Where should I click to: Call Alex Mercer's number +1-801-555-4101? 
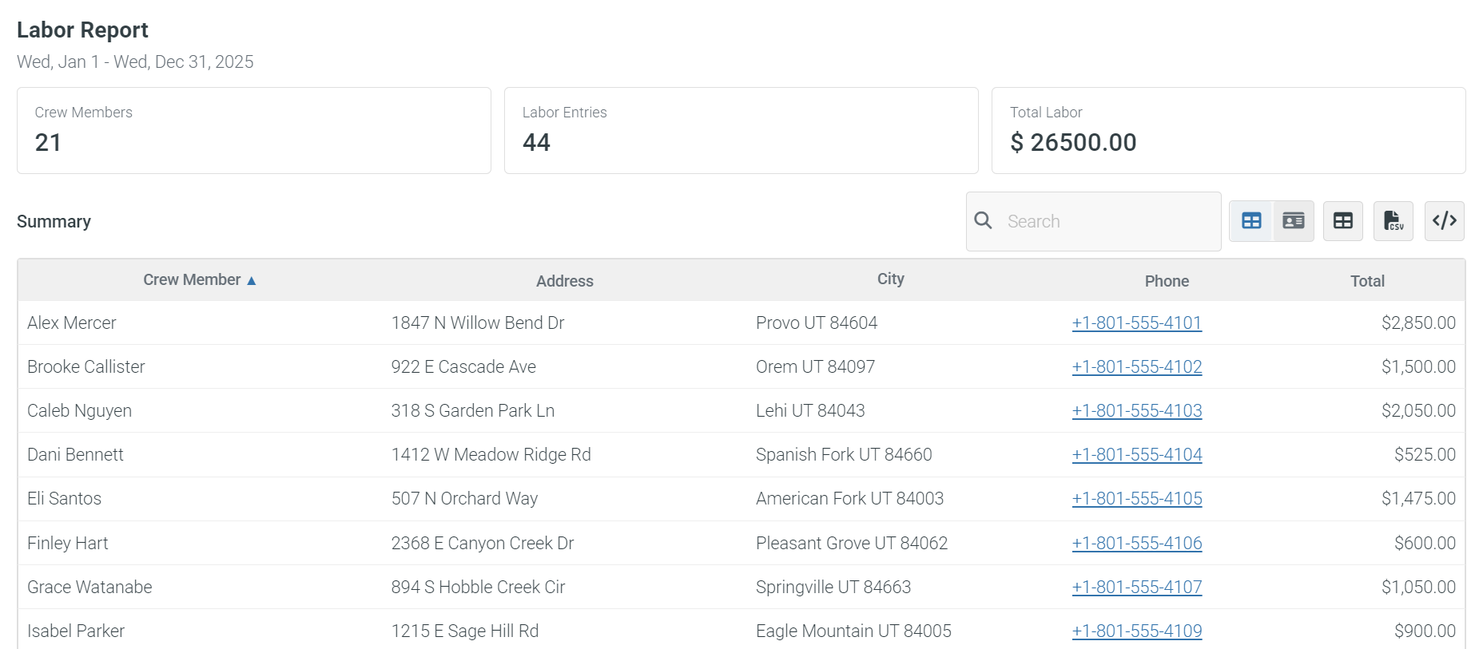tap(1137, 323)
